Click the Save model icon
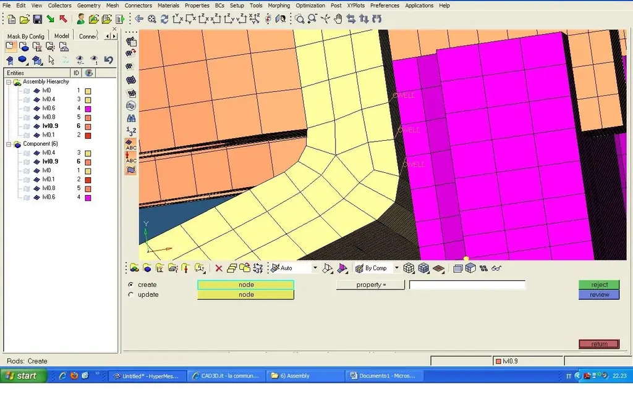This screenshot has height=395, width=633. click(37, 19)
